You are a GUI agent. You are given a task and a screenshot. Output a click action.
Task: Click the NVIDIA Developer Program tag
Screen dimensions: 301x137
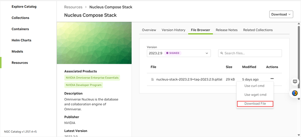tap(83, 85)
